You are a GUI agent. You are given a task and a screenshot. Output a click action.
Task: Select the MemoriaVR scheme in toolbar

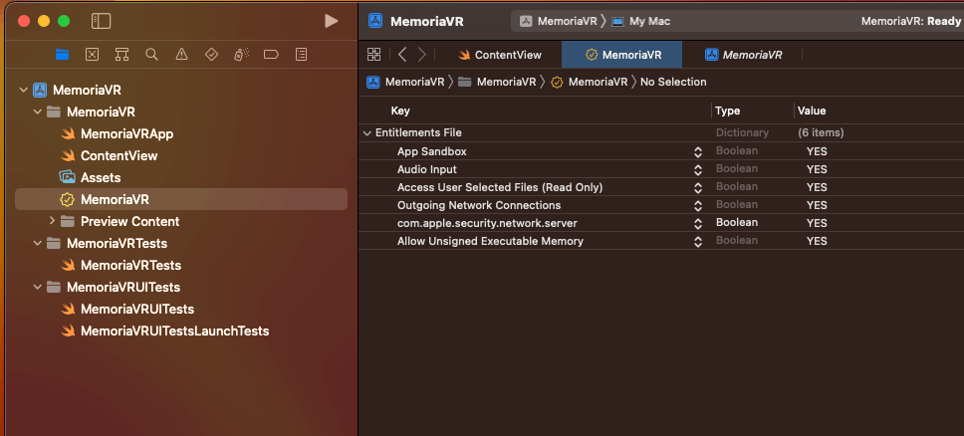coord(559,21)
